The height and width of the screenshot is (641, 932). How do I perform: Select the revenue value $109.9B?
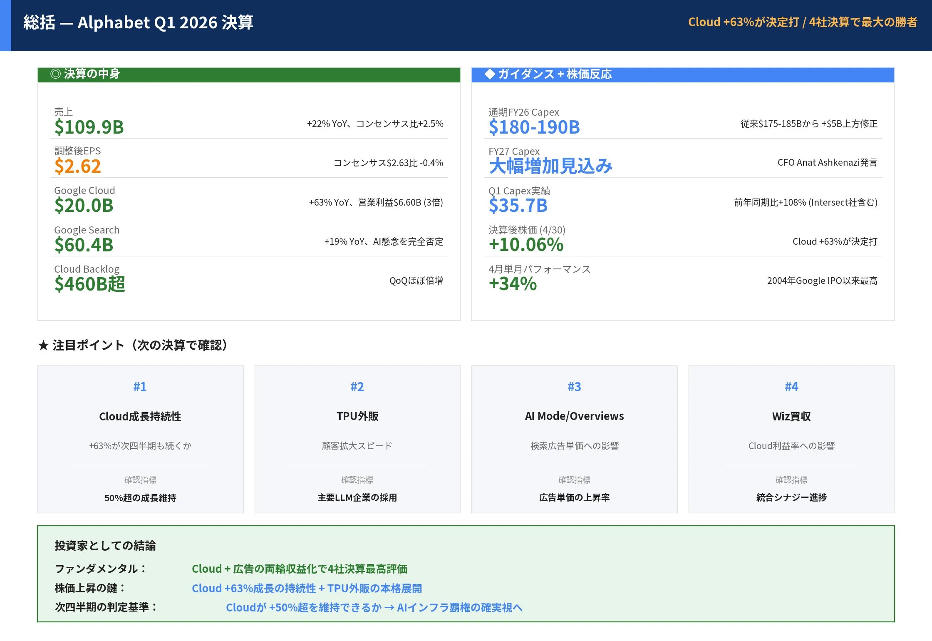coord(89,127)
